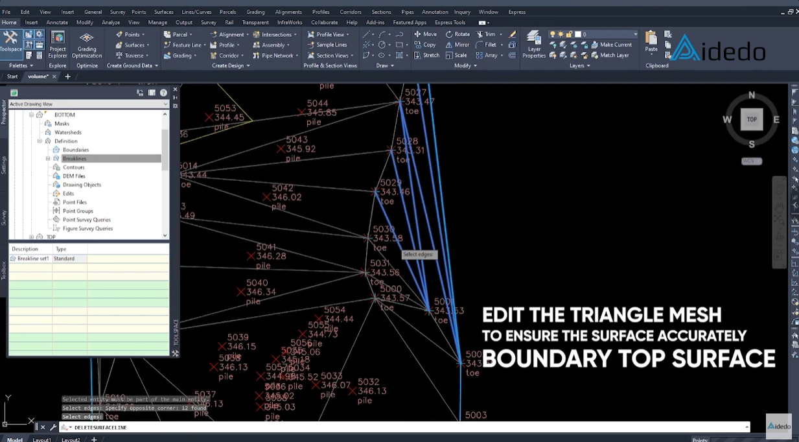This screenshot has width=799, height=442.
Task: Close the volume drawing tab
Action: pos(54,76)
